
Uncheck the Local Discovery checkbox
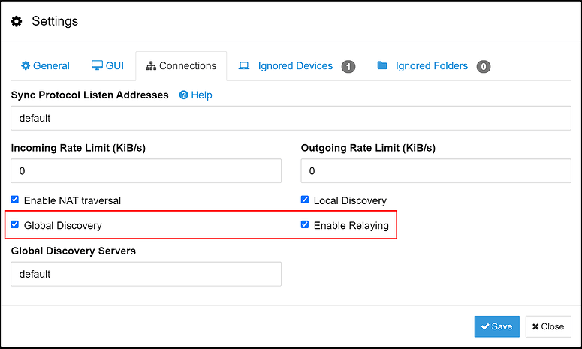point(305,200)
